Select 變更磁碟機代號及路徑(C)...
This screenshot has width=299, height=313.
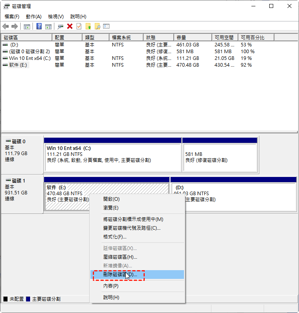coord(137,228)
